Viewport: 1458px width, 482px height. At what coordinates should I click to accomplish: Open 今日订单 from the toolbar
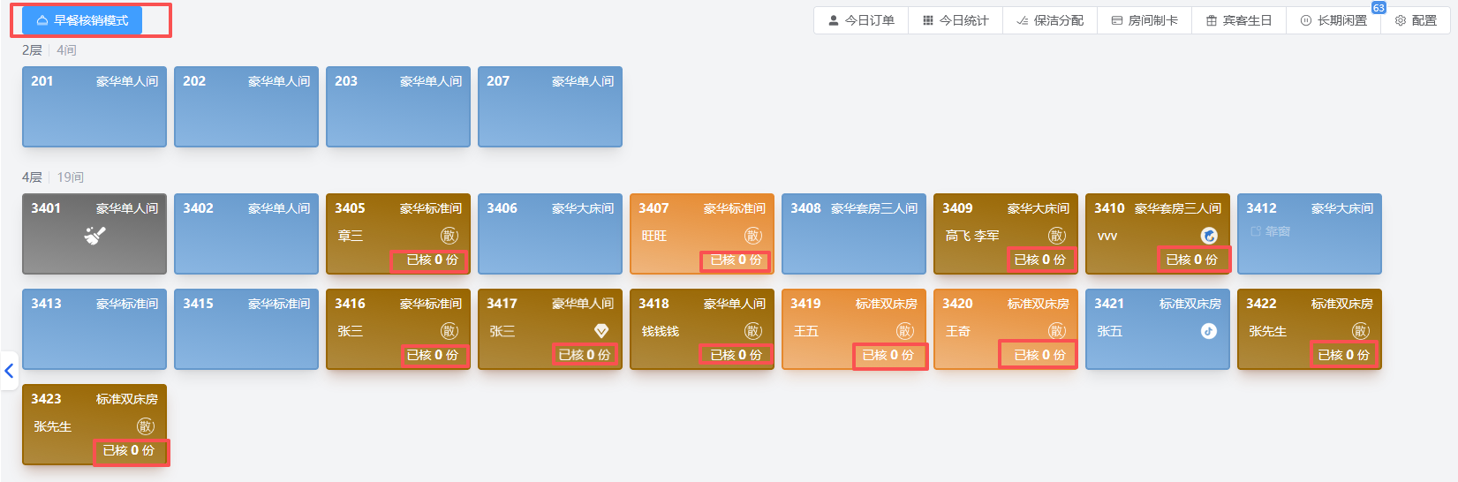(861, 20)
